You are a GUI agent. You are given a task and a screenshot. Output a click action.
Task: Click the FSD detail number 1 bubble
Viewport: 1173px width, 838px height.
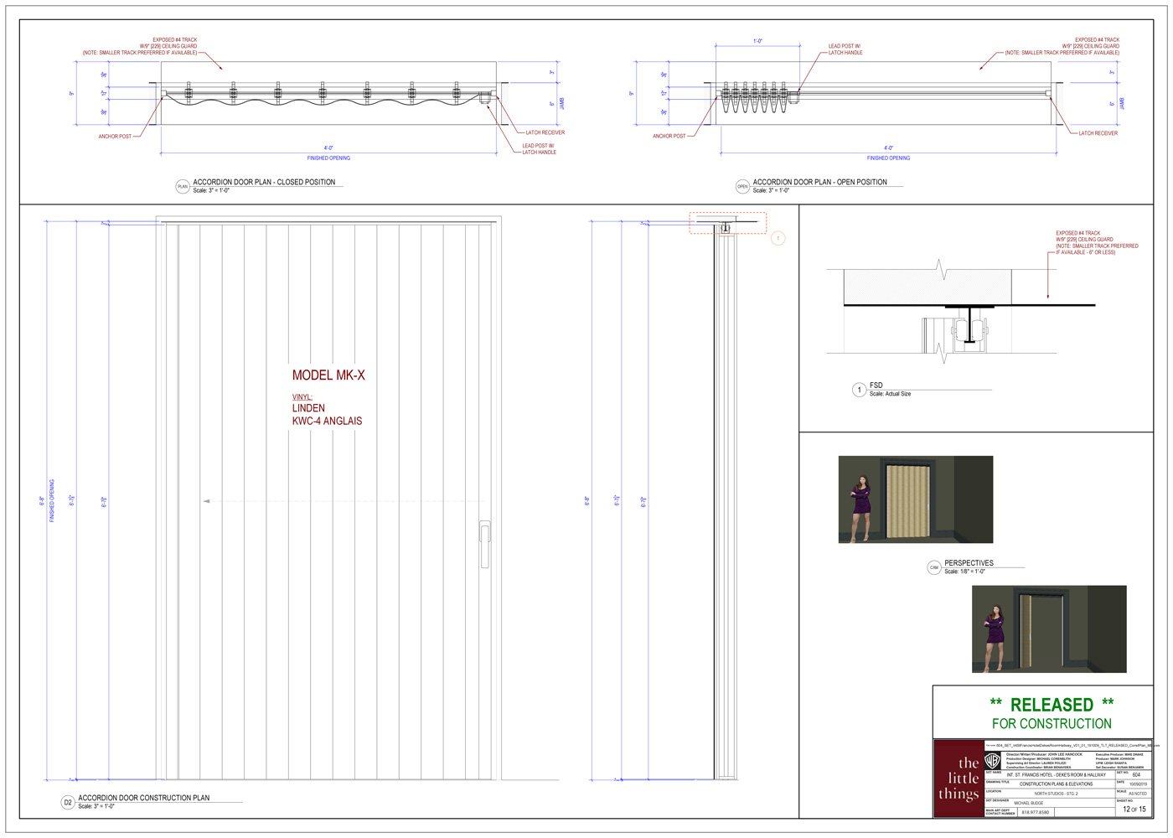tap(859, 390)
